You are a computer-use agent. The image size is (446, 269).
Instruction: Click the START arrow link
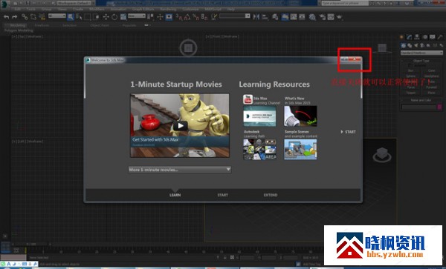(348, 132)
